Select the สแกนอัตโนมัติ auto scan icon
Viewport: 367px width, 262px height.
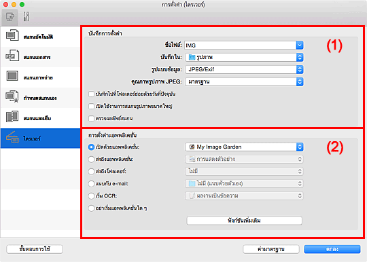pos(12,35)
